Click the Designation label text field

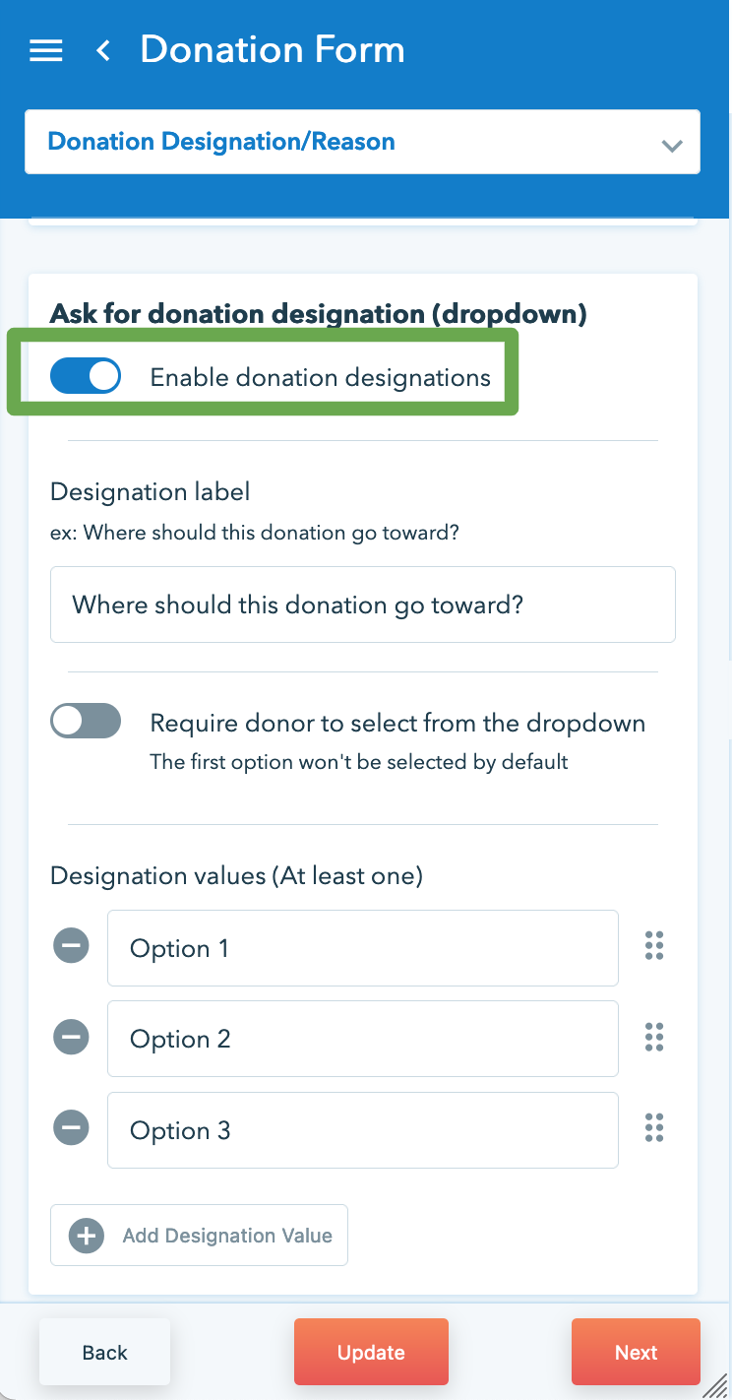(362, 605)
